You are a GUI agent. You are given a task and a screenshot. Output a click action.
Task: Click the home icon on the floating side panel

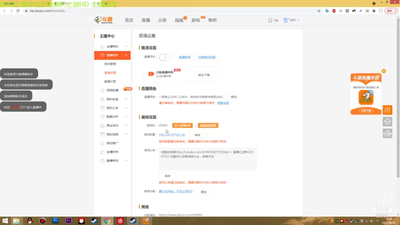[387, 121]
